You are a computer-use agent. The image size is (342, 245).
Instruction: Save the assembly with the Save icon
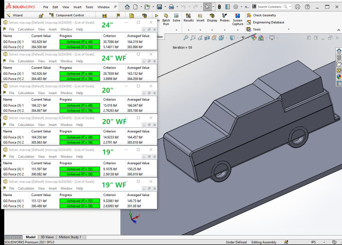159,7
